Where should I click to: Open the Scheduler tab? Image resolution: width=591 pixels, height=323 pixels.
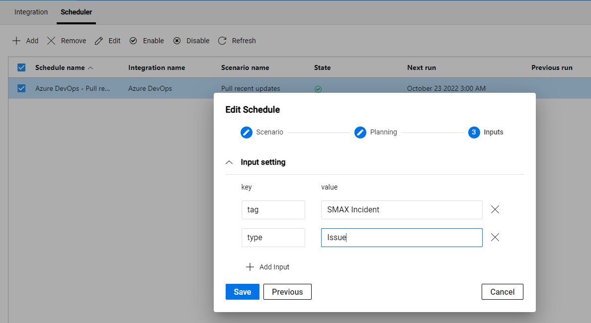[76, 12]
